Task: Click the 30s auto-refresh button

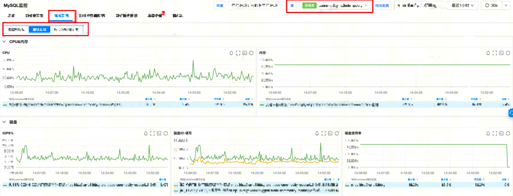Action: tap(492, 6)
